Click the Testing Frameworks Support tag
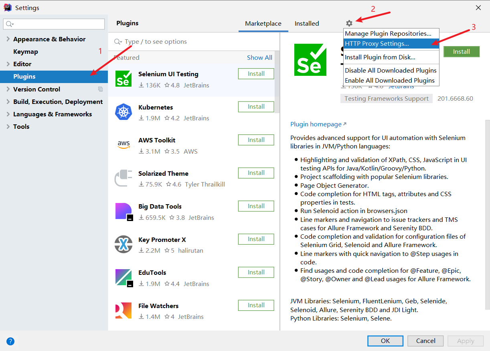 [x=387, y=99]
